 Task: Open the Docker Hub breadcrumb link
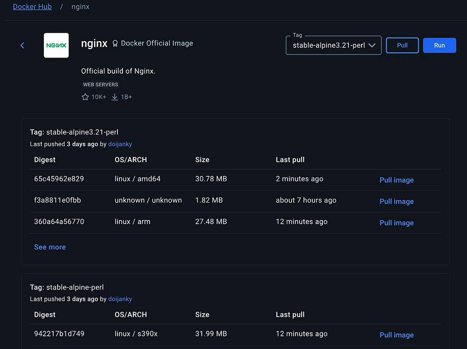(32, 7)
